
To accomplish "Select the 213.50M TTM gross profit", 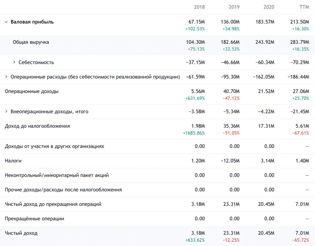I will click(300, 22).
